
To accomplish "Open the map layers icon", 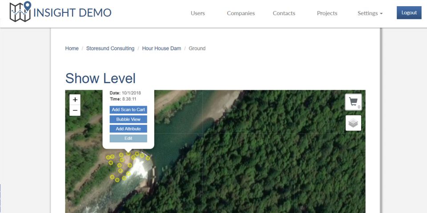I will (353, 123).
